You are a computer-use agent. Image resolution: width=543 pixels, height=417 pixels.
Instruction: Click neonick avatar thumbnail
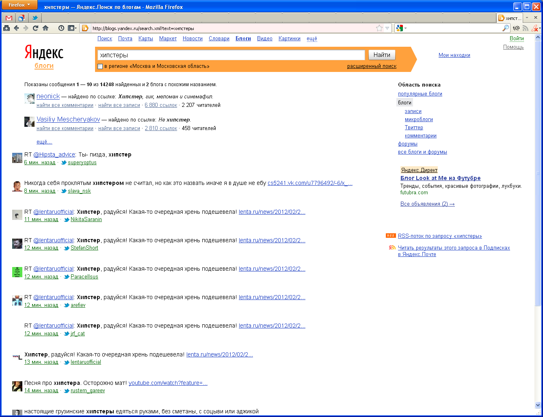(29, 98)
